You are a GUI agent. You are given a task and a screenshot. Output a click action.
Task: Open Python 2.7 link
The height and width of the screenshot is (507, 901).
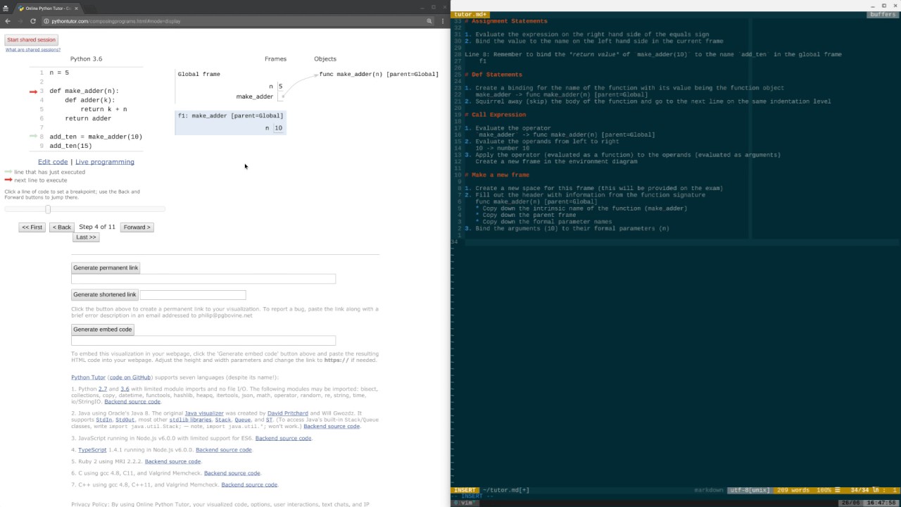102,389
